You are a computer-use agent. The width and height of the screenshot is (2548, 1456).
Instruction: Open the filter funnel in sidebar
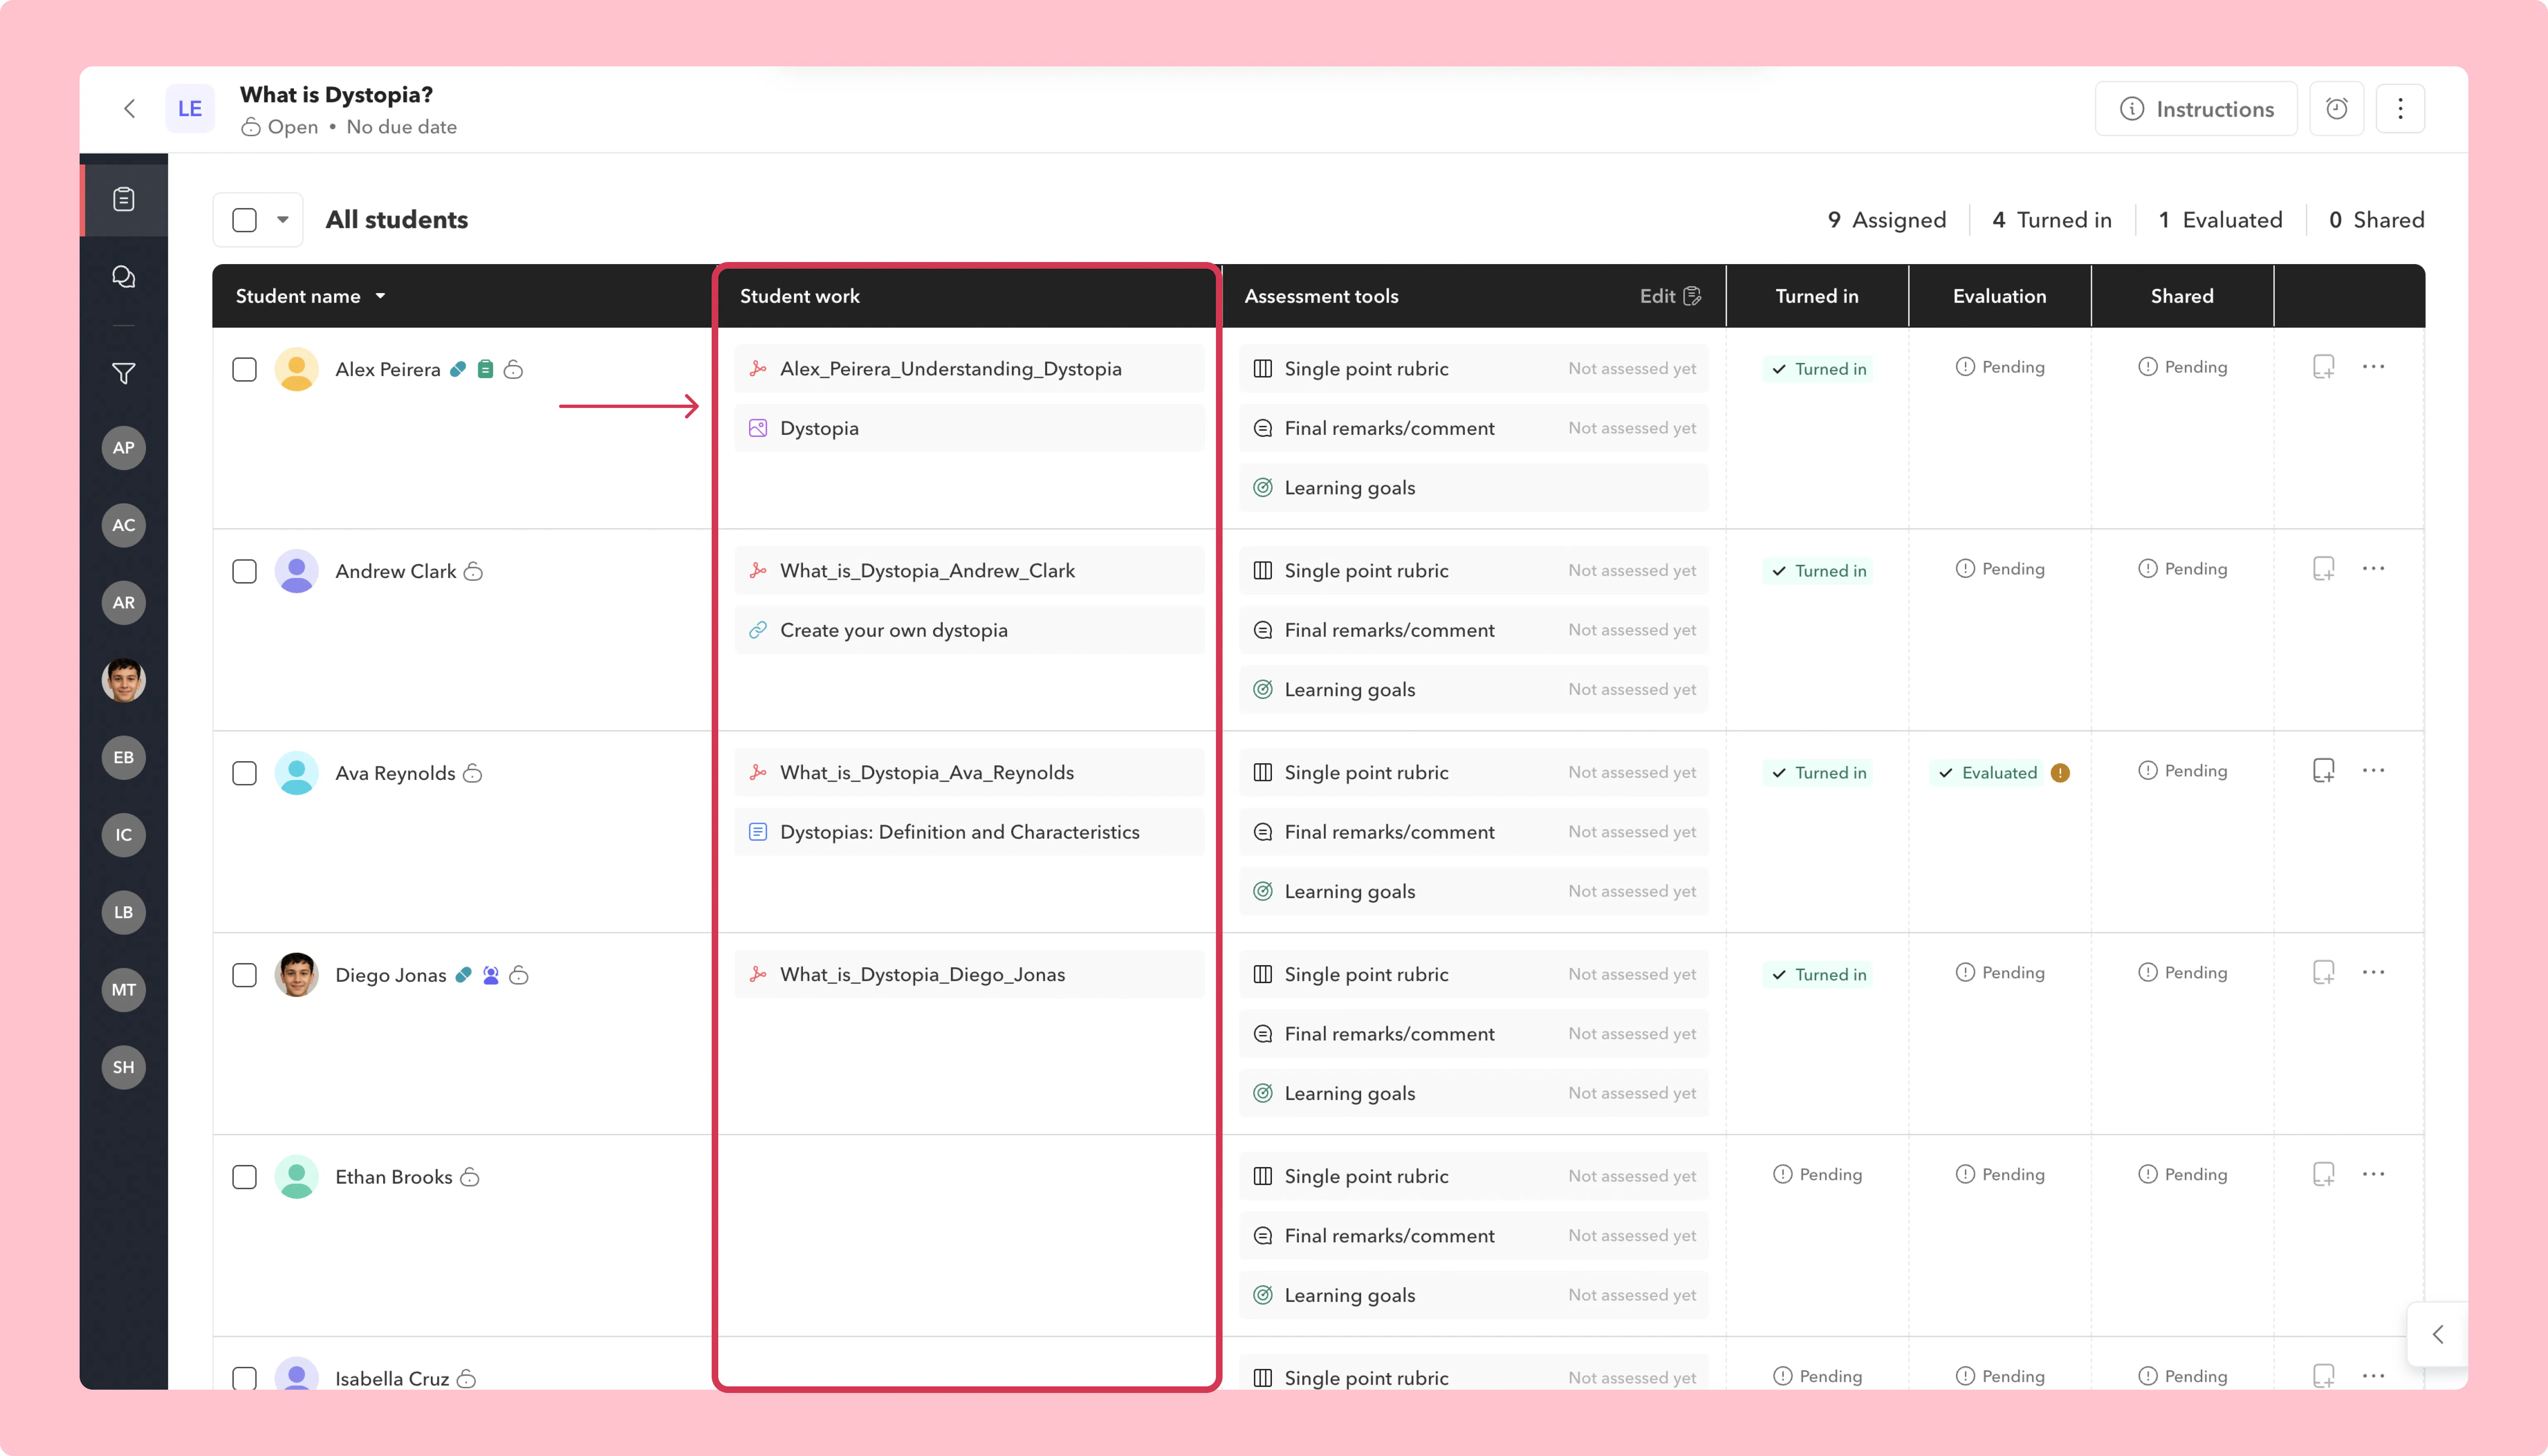point(124,374)
